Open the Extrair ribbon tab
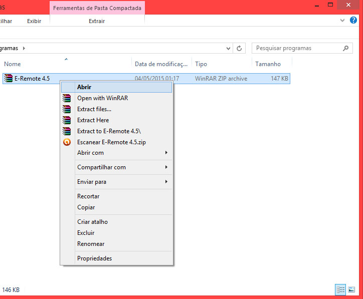 pyautogui.click(x=97, y=21)
